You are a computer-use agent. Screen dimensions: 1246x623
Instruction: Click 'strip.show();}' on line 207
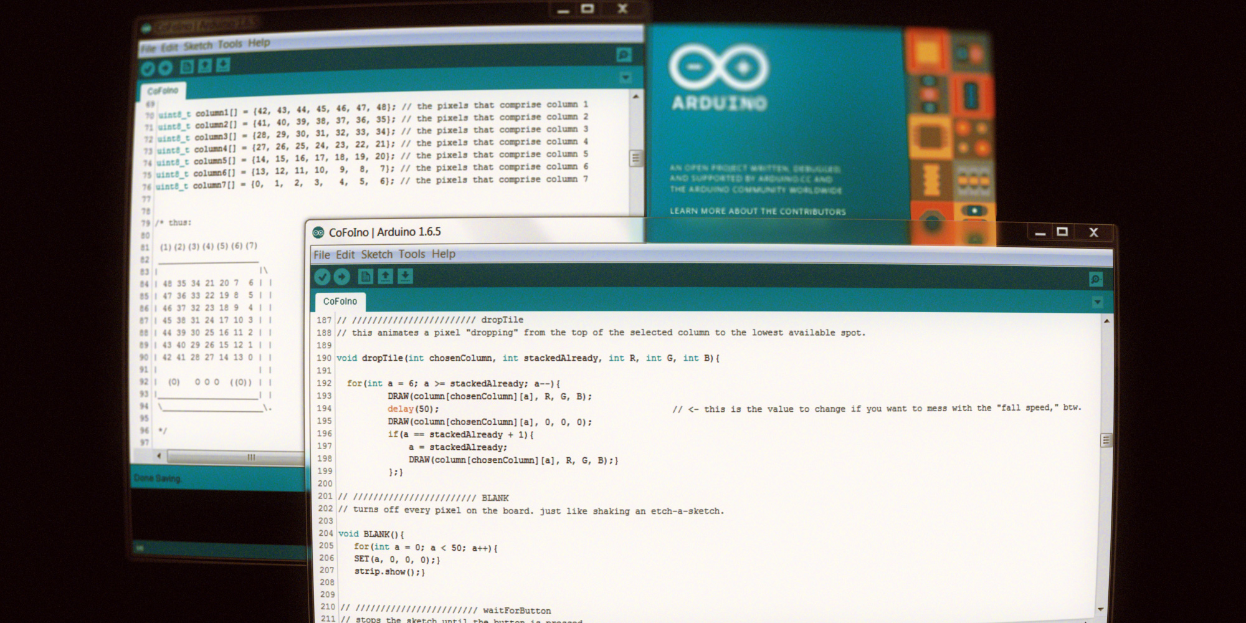click(390, 572)
